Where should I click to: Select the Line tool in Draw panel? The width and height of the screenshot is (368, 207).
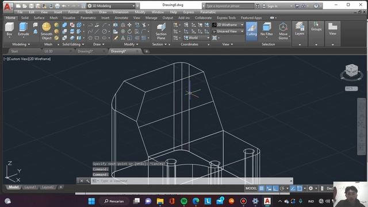tap(97, 32)
